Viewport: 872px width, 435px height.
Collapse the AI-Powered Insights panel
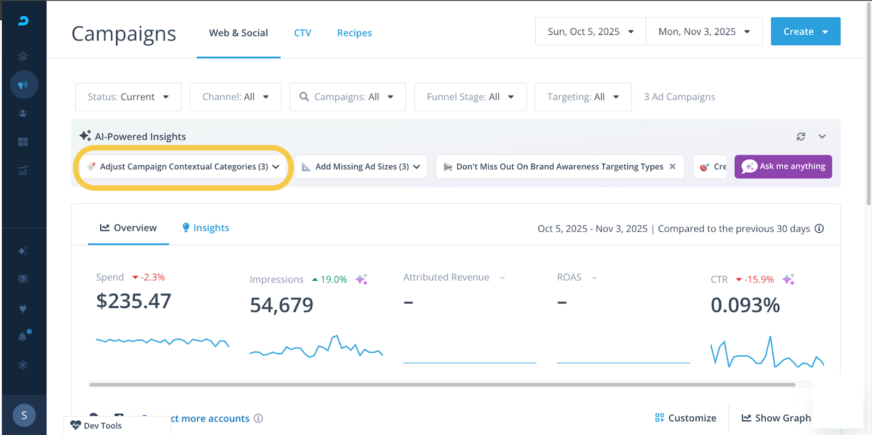tap(822, 136)
